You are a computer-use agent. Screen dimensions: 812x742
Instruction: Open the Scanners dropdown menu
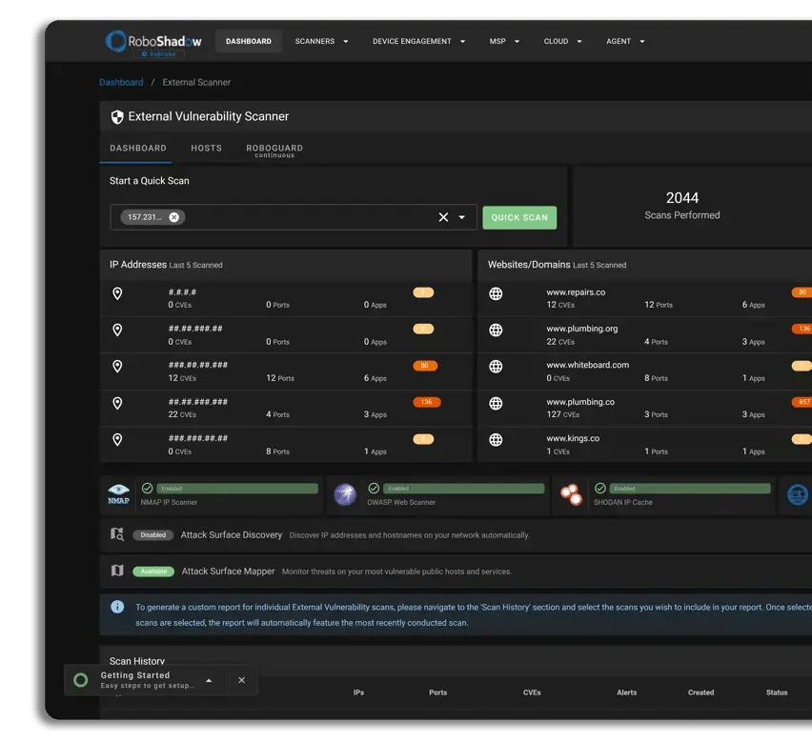pyautogui.click(x=321, y=42)
